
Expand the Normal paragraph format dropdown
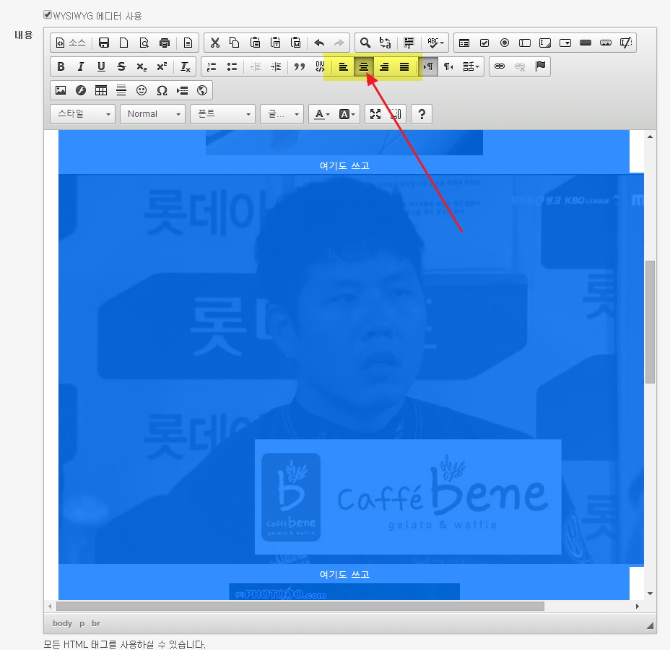pyautogui.click(x=152, y=114)
